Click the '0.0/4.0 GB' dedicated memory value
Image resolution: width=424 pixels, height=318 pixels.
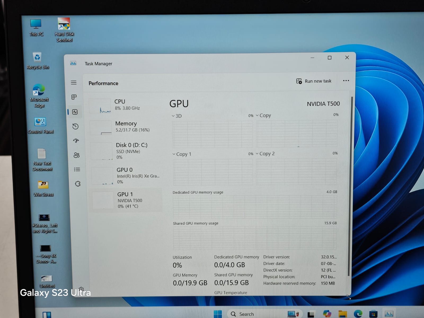pyautogui.click(x=229, y=265)
